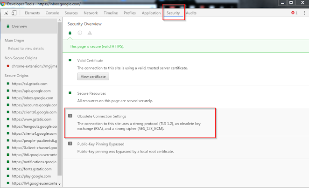Switch to the Network tab
Image resolution: width=309 pixels, height=188 pixels.
[x=91, y=13]
